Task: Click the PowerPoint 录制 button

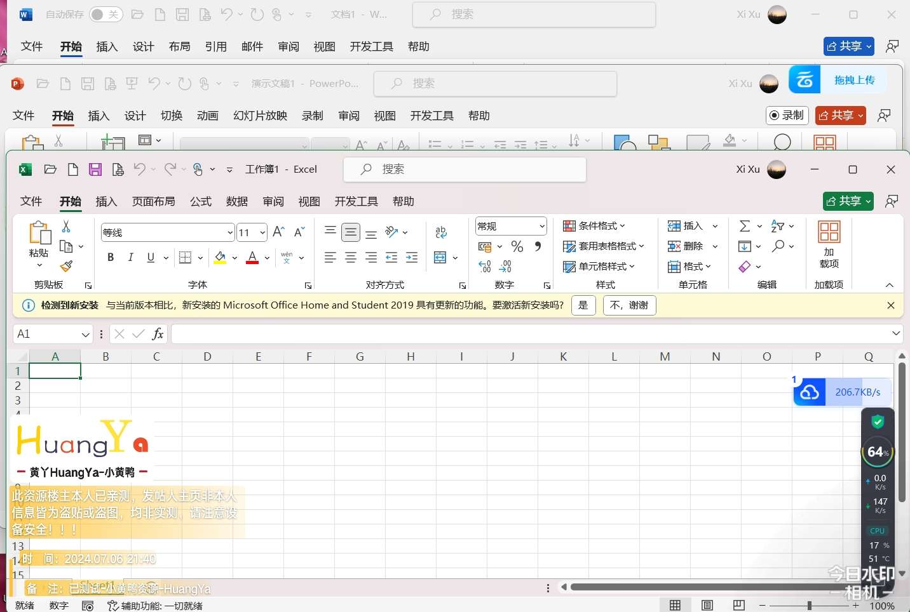Action: point(787,115)
